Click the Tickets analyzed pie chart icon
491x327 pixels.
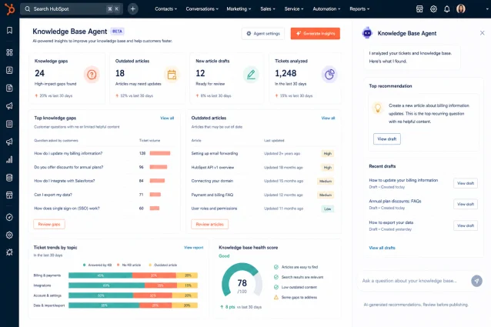coord(329,75)
